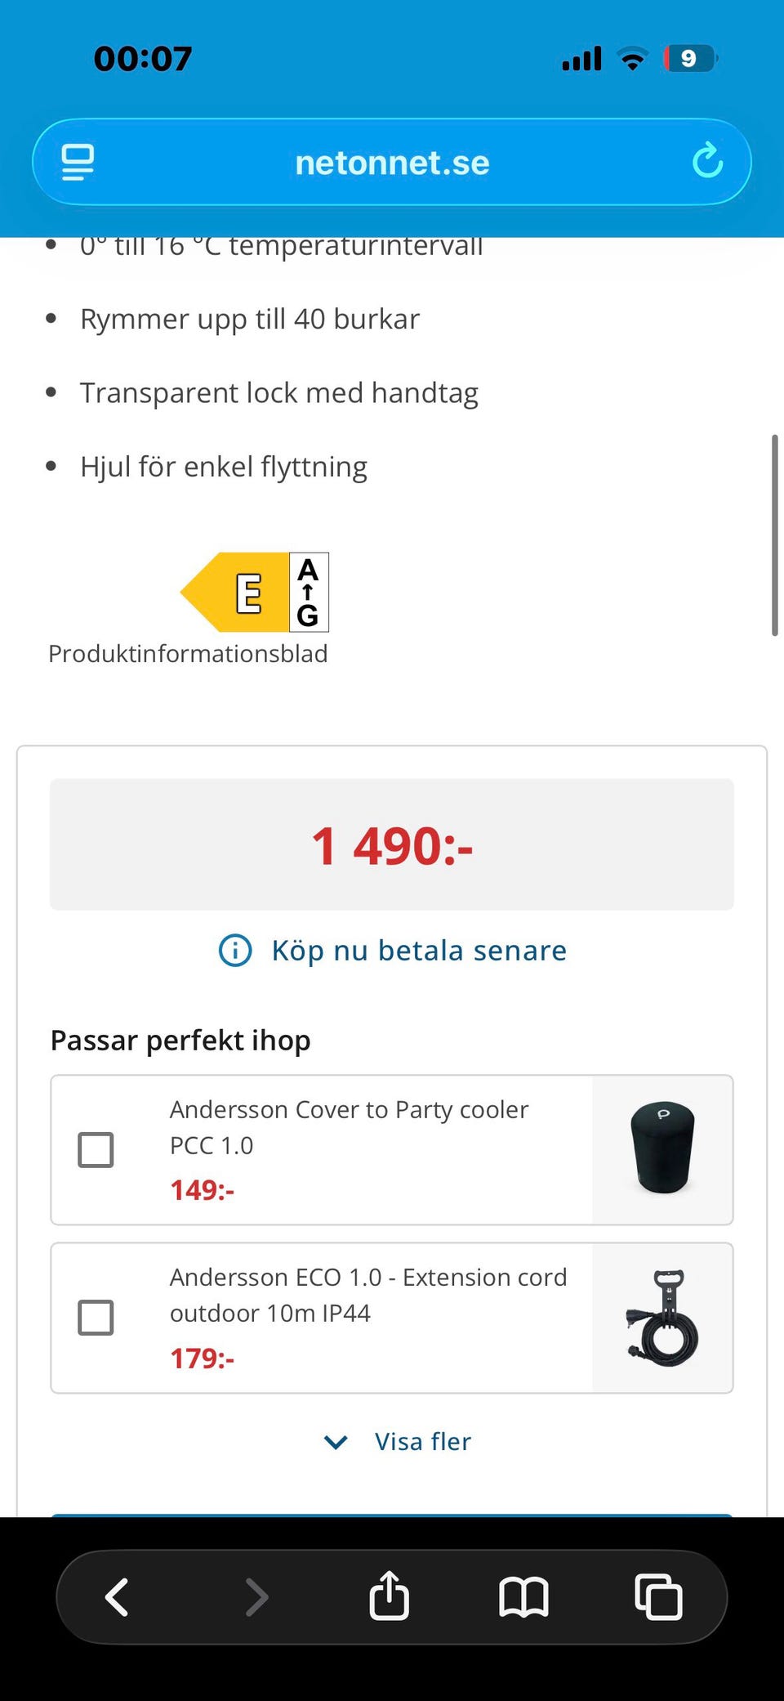The width and height of the screenshot is (784, 1701).
Task: Go back using the back arrow
Action: point(118,1596)
